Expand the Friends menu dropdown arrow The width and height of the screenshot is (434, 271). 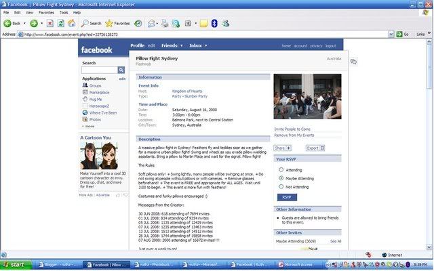[182, 45]
